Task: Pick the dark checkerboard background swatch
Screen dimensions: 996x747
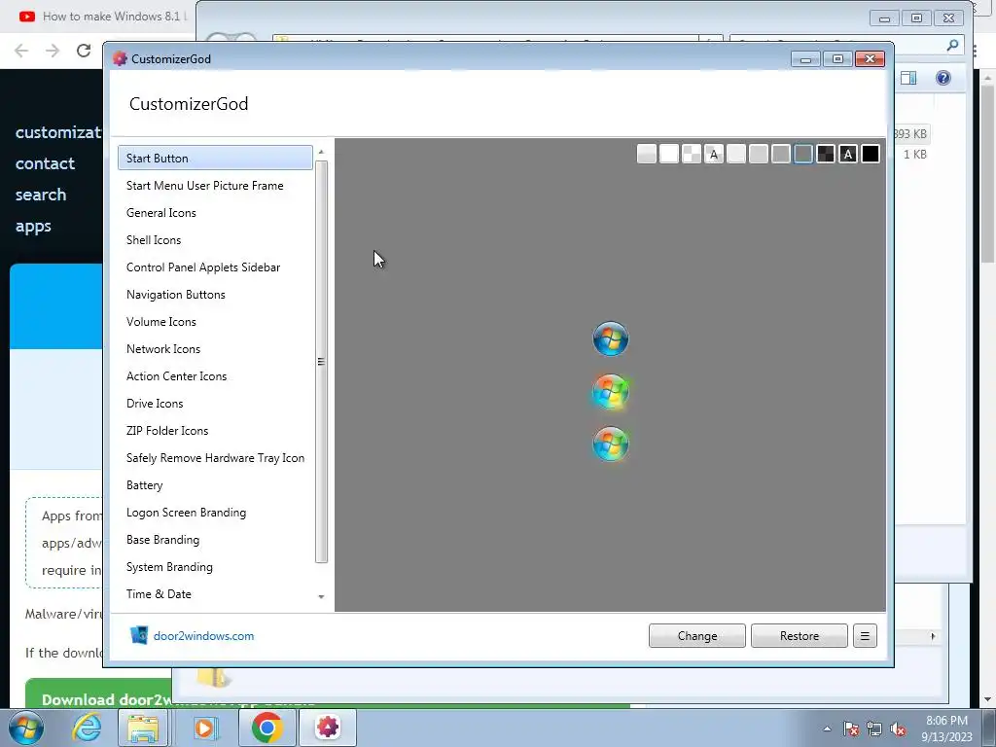Action: [x=826, y=154]
